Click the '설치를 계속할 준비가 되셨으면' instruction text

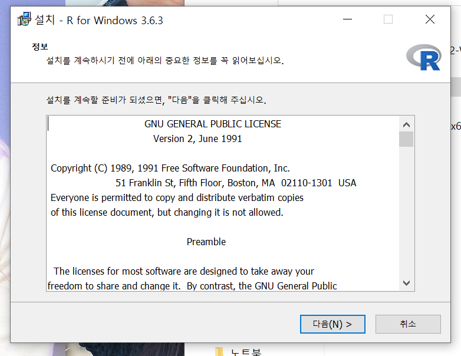tap(156, 100)
